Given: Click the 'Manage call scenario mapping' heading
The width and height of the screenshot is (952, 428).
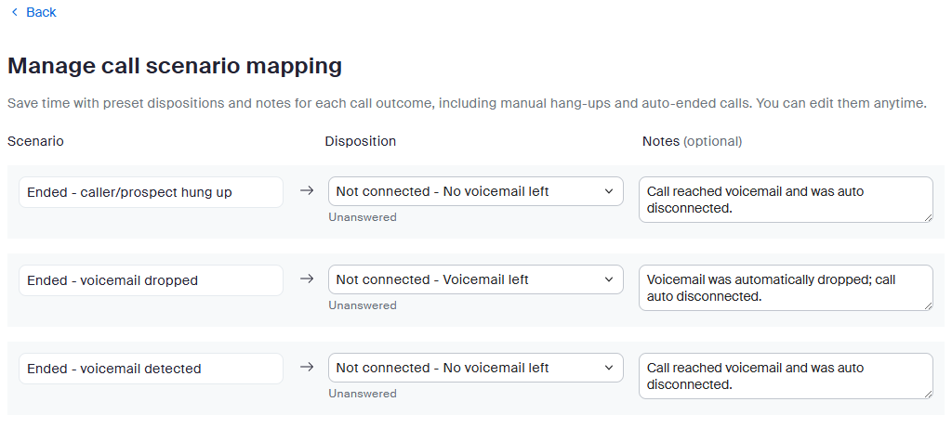Looking at the screenshot, I should point(175,66).
